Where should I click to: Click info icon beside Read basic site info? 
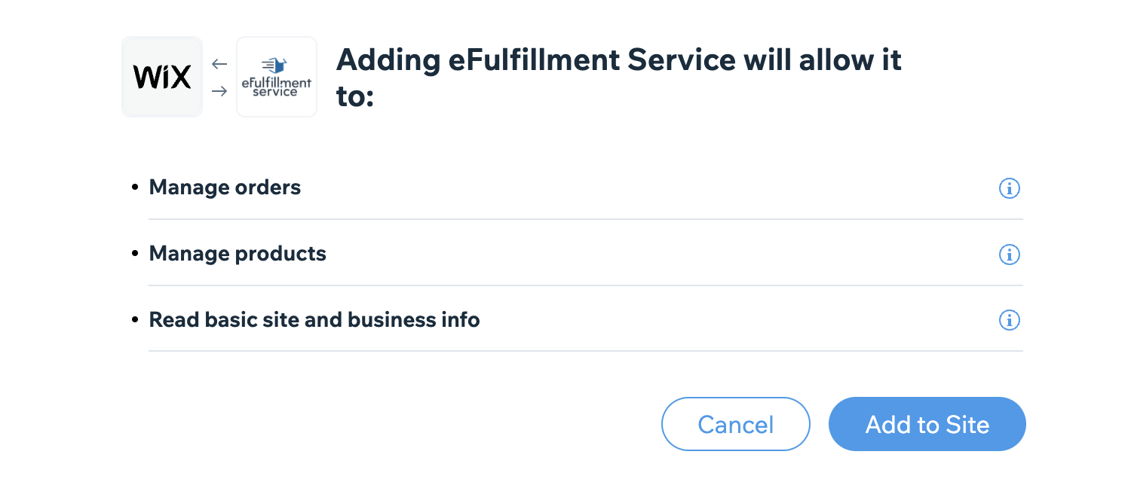[1009, 320]
